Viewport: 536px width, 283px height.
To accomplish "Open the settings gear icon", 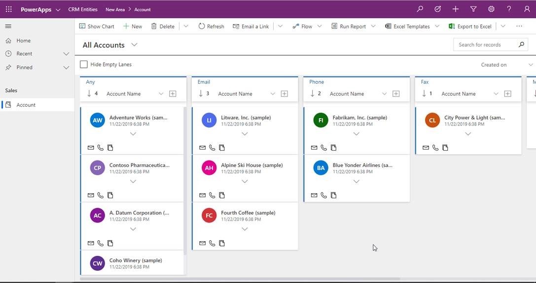I will pyautogui.click(x=491, y=9).
